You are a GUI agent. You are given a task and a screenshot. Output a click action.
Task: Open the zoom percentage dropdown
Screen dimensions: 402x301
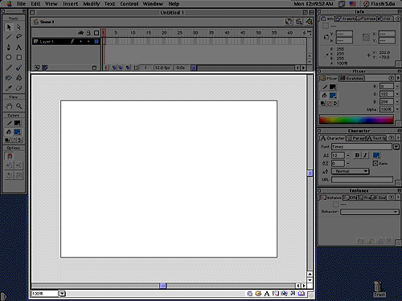coord(62,294)
